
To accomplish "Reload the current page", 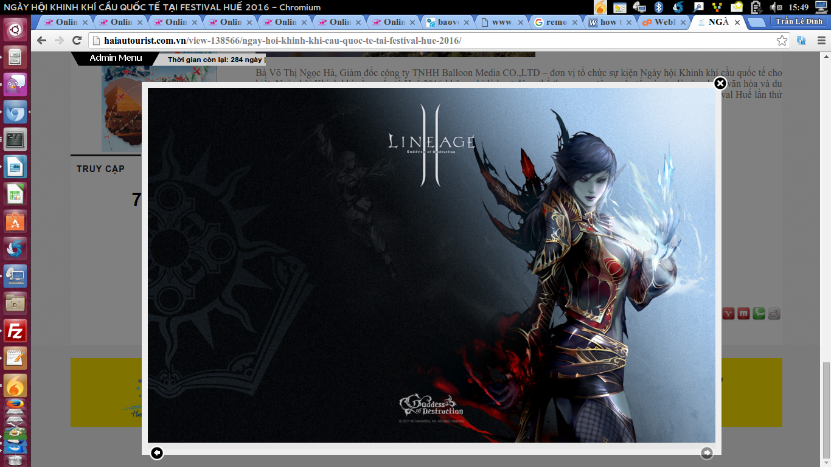I will [x=77, y=40].
